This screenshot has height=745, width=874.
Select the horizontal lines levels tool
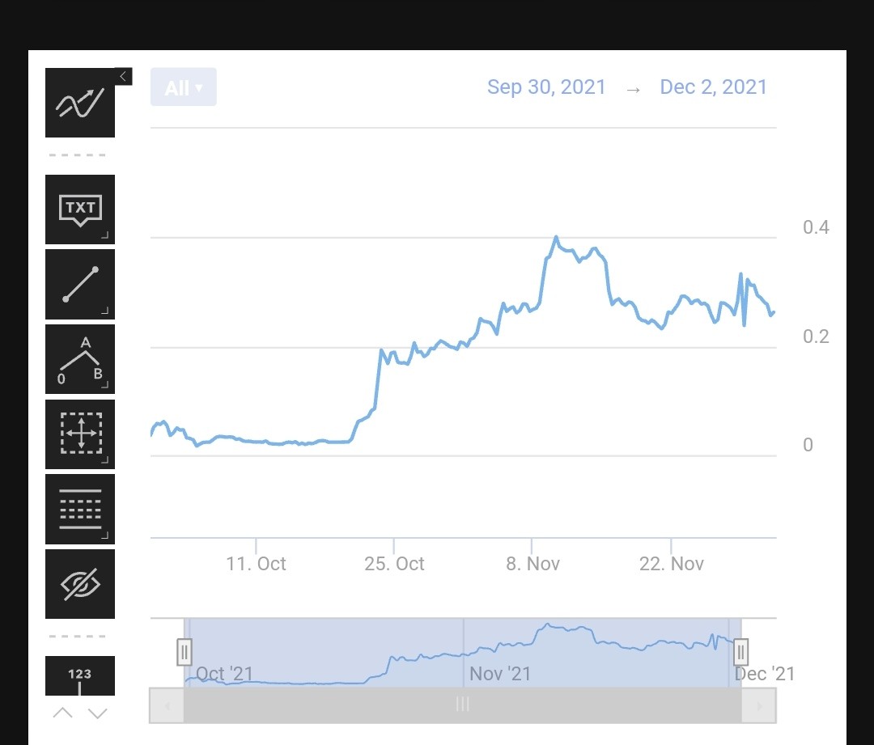pyautogui.click(x=79, y=510)
